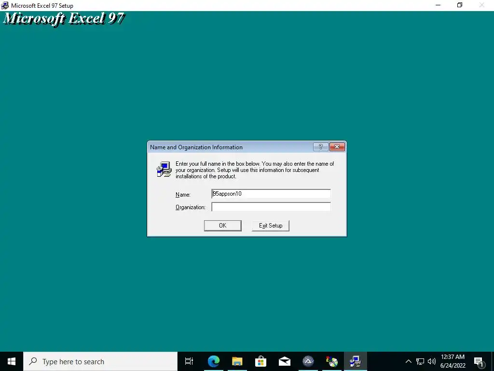The width and height of the screenshot is (494, 371).
Task: Show hidden system tray icons
Action: pos(408,361)
